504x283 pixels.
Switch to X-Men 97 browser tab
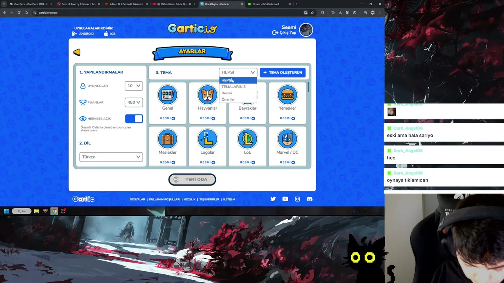(x=125, y=4)
